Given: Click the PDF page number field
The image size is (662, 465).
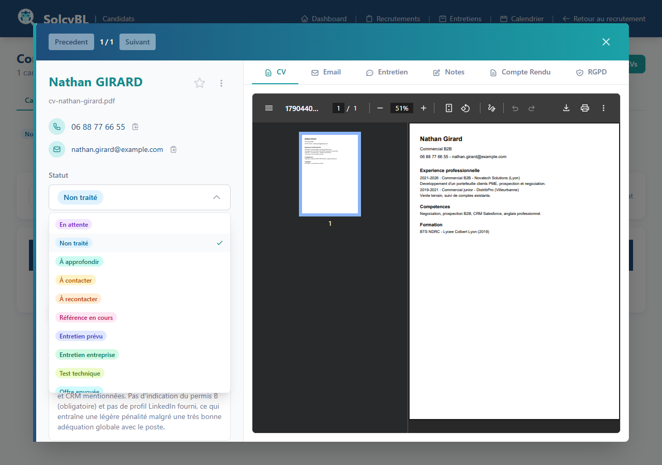Looking at the screenshot, I should tap(338, 108).
